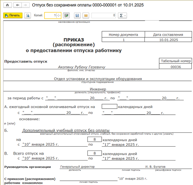
Task: Send by email using the envelope icon
Action: (86, 15)
